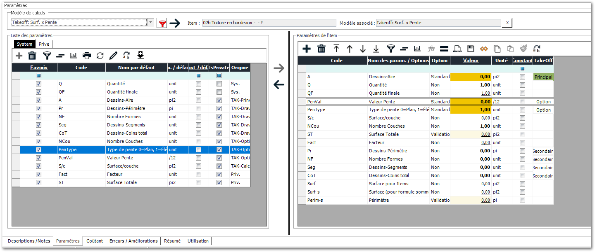Open Option cell for Surface Totale row
The image size is (595, 252).
click(440, 134)
